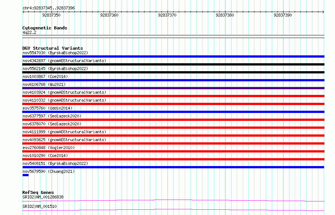The height and width of the screenshot is (215, 335).
Task: Click the Cytogenetic Bands track title
Action: coord(45,28)
